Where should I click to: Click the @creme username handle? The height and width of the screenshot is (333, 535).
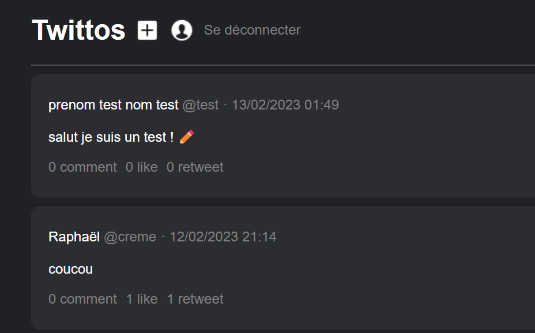click(x=130, y=237)
